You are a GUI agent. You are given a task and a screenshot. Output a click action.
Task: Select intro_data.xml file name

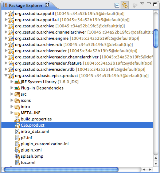(x=35, y=131)
